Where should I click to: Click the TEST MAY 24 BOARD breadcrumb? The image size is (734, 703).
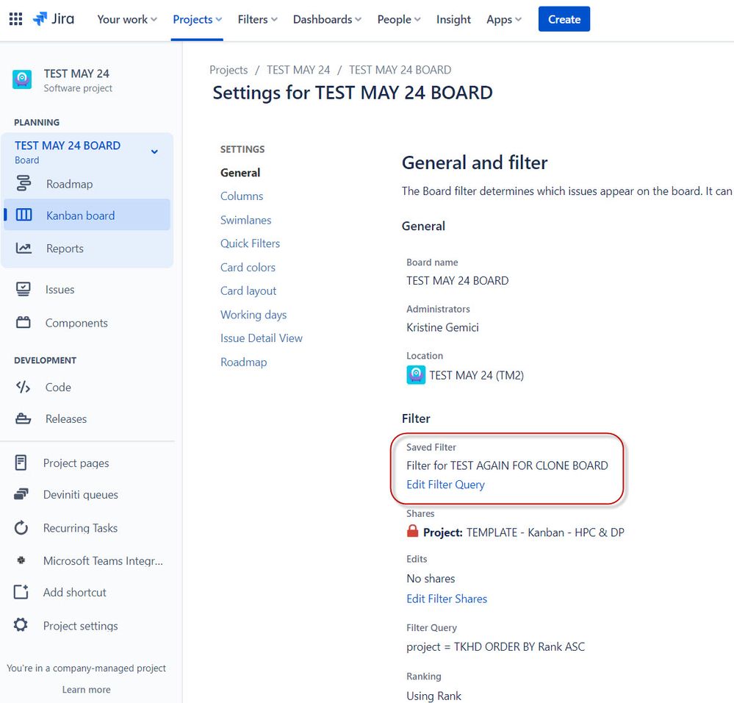[400, 70]
